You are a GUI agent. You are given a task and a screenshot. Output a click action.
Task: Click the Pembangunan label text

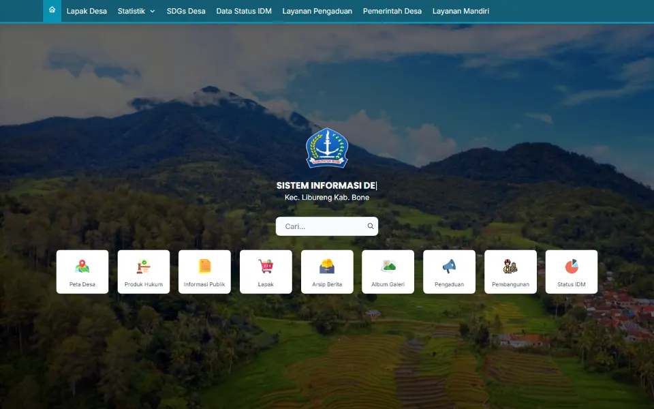point(510,284)
